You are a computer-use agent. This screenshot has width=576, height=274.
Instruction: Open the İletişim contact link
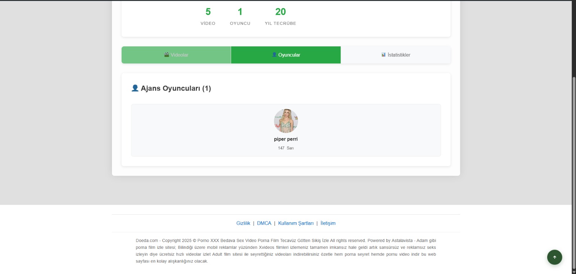point(328,223)
